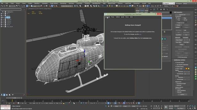Image resolution: width=197 pixels, height=110 pixels.
Task: Click the Help question mark in Customize dialog
Action: [155, 14]
